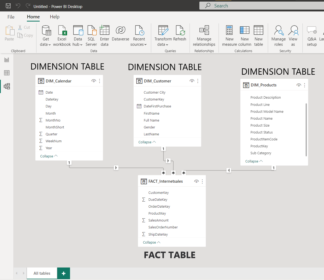This screenshot has width=324, height=280.
Task: Open the File menu
Action: (11, 17)
